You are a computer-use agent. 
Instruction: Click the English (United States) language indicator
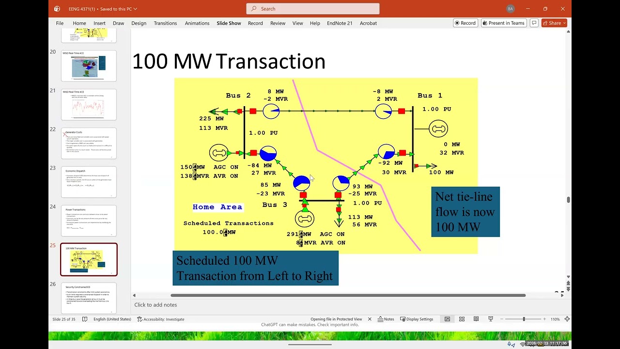point(112,319)
